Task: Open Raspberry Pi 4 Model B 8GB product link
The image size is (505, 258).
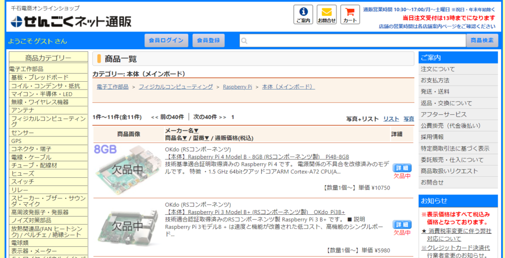Action: [x=257, y=157]
